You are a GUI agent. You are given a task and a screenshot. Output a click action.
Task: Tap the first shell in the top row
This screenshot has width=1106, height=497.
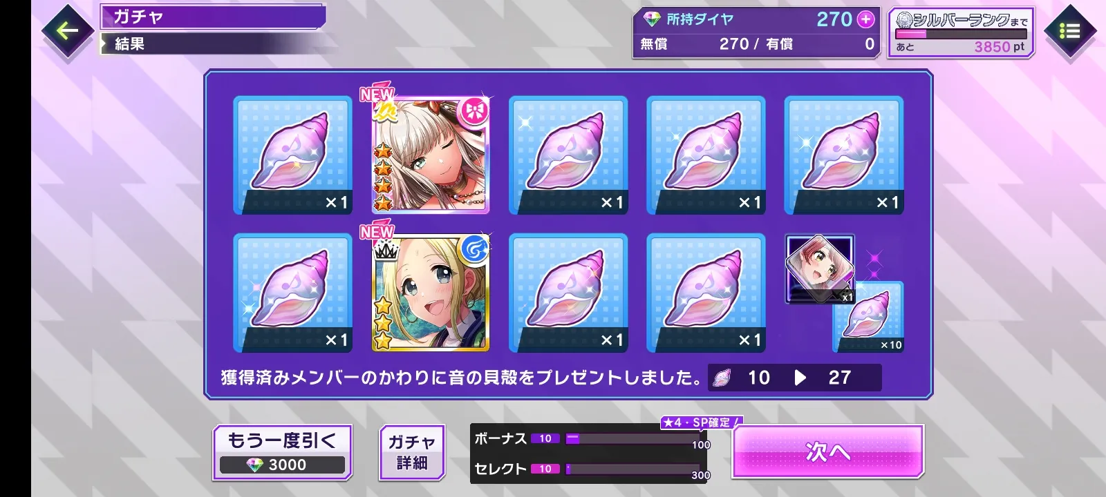292,155
